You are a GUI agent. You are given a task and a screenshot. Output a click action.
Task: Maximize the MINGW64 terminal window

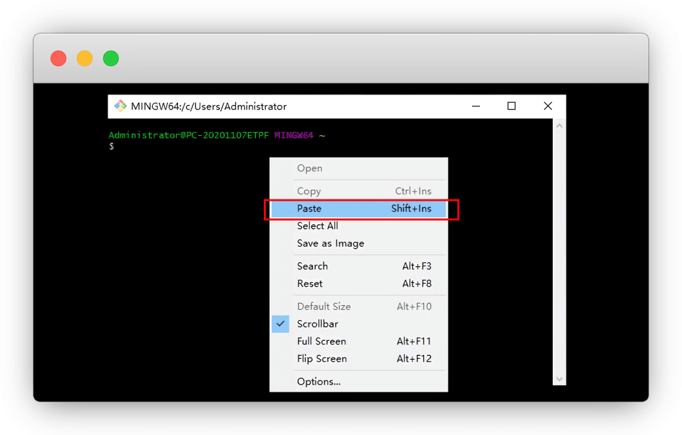(x=511, y=106)
